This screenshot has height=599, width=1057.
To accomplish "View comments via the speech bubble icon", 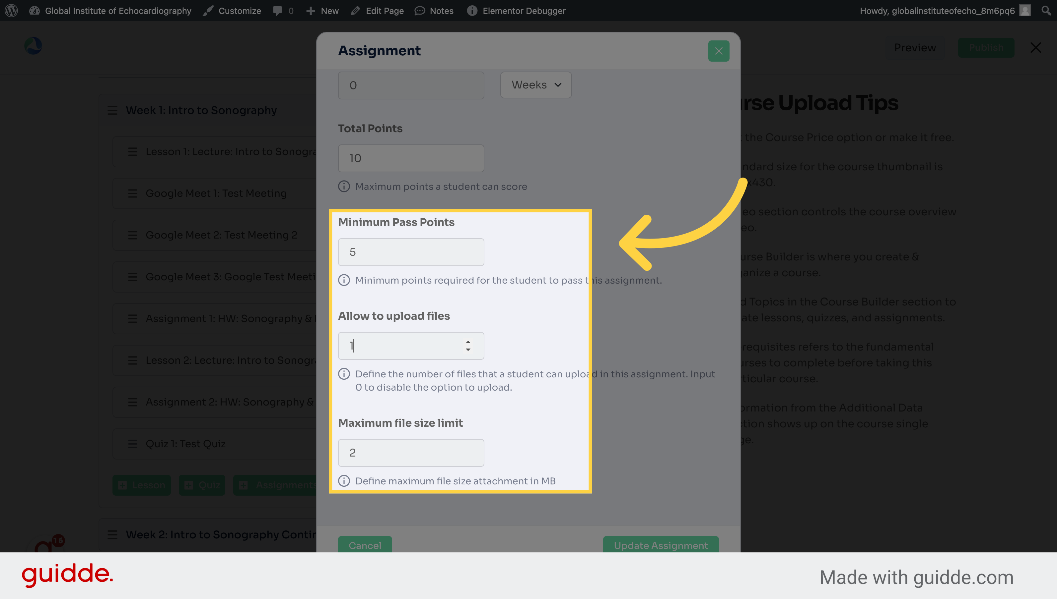I will [x=283, y=11].
